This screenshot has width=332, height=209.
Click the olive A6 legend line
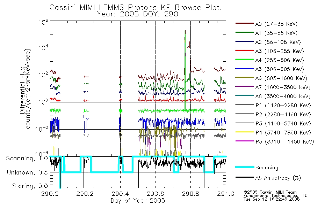point(245,77)
